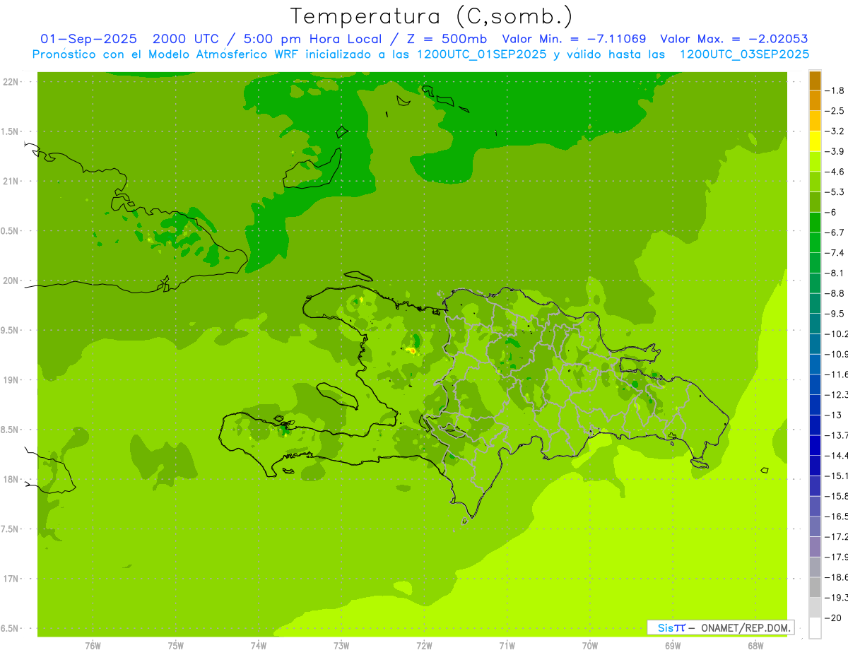The image size is (848, 655).
Task: Click the 'ONAMET/REP.DOM.' credit label
Action: [746, 627]
